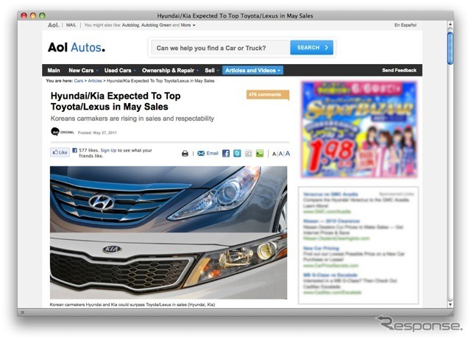This screenshot has width=471, height=340.
Task: Open the 476 comments badge
Action: tap(268, 95)
